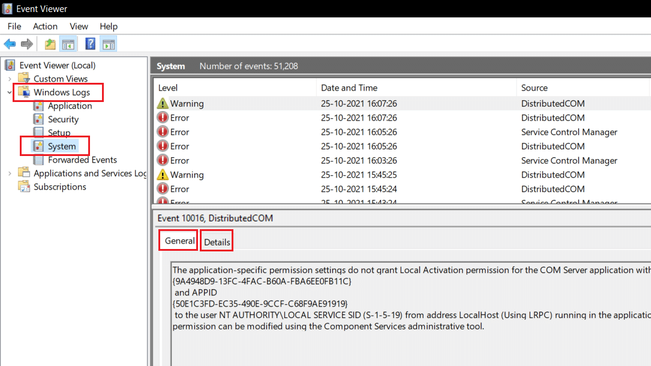The image size is (651, 366).
Task: Click the error icon of the 16:07:26 DistributedCOM event
Action: coord(163,118)
